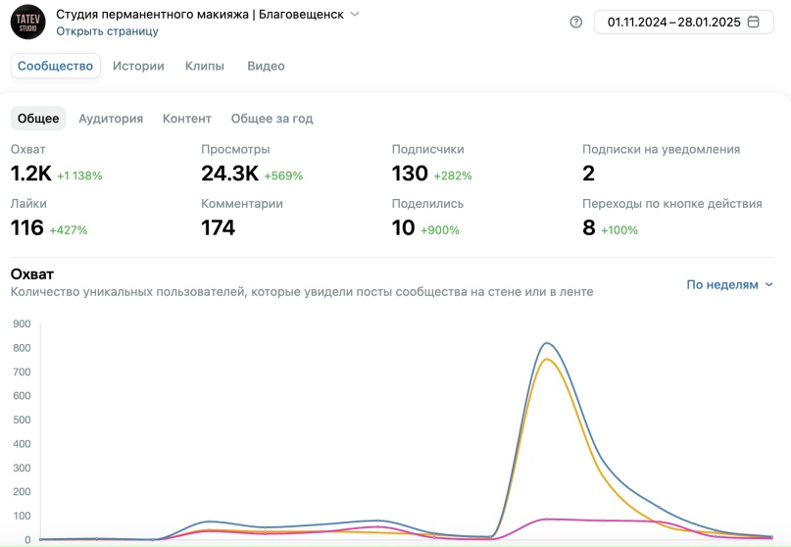Click the +900% shares growth label

point(440,230)
